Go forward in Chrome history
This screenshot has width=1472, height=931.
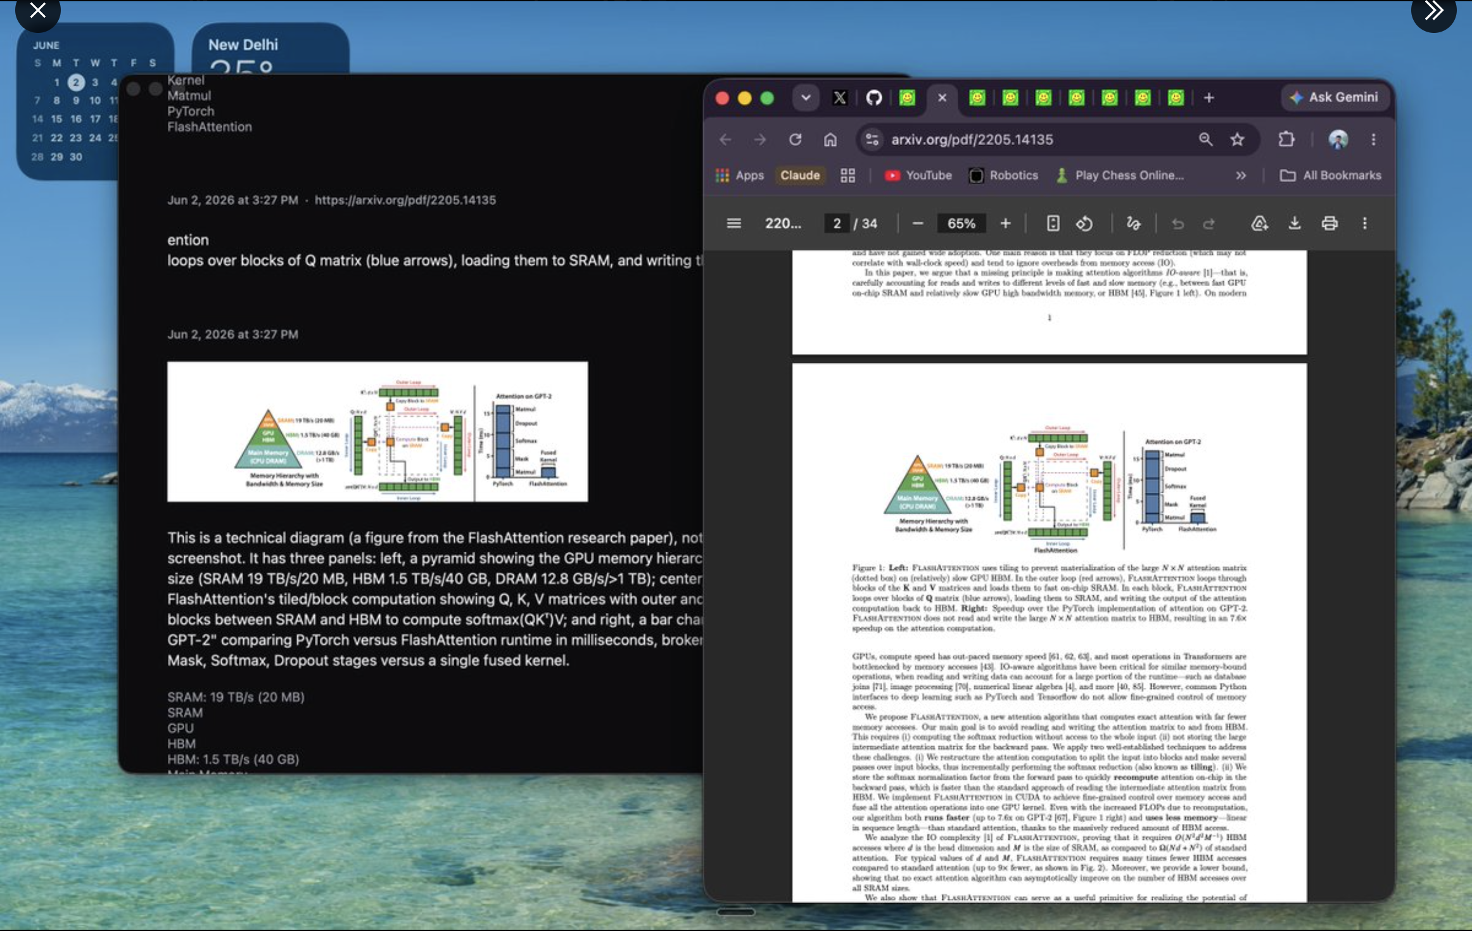click(x=759, y=139)
